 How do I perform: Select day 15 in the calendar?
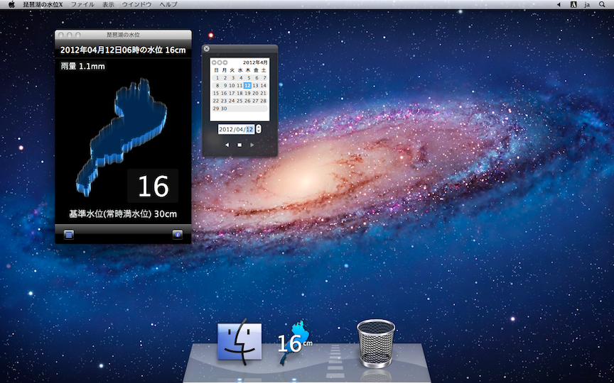216,93
